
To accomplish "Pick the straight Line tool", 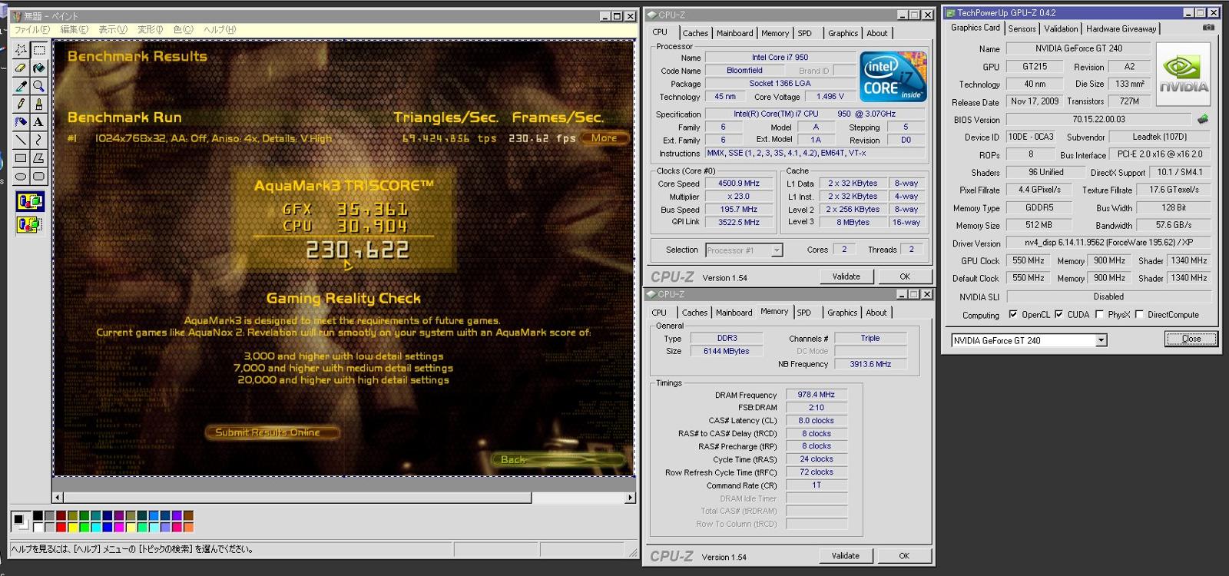I will pos(21,140).
